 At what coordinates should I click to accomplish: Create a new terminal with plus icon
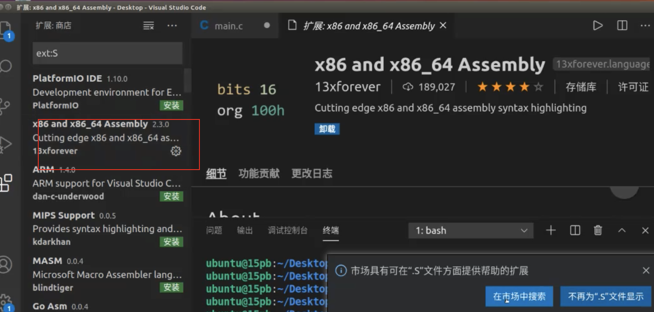[551, 230]
